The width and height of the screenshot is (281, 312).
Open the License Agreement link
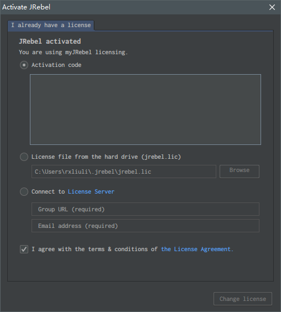197,249
